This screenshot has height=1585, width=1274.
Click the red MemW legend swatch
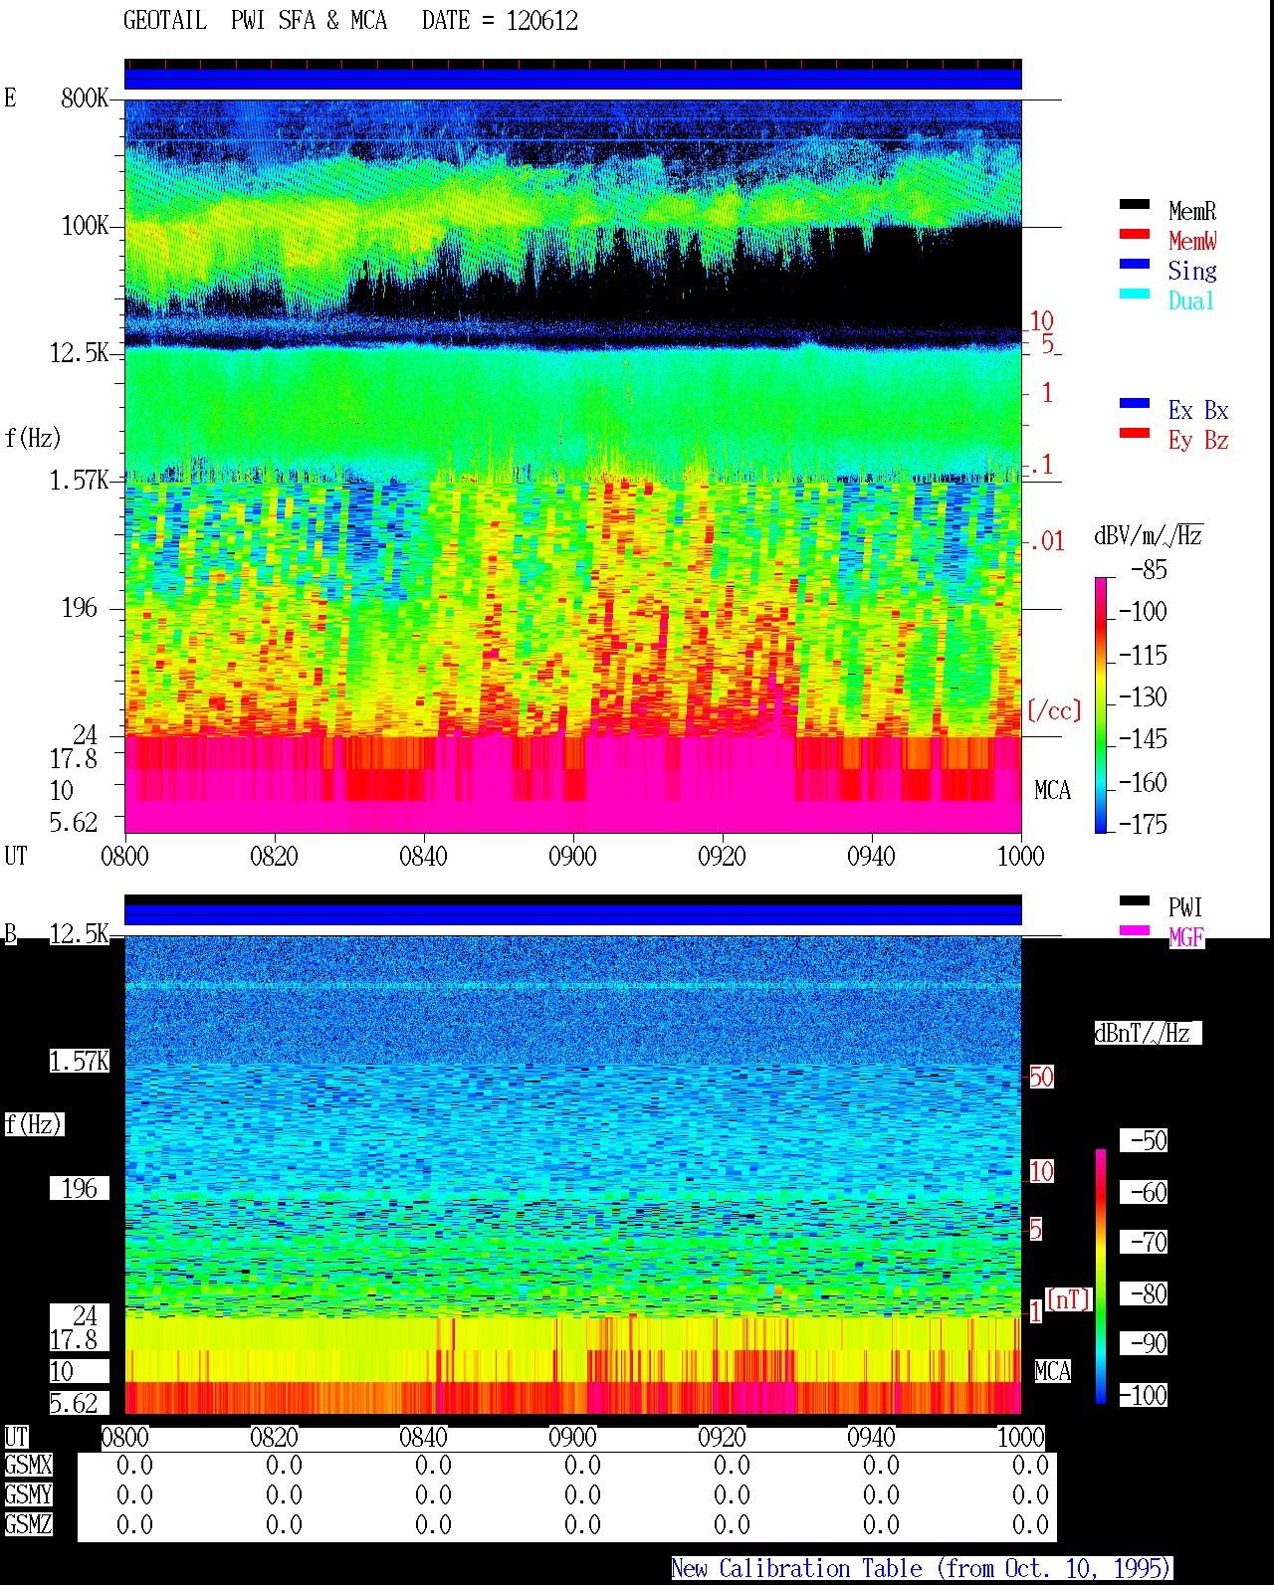(x=1135, y=235)
